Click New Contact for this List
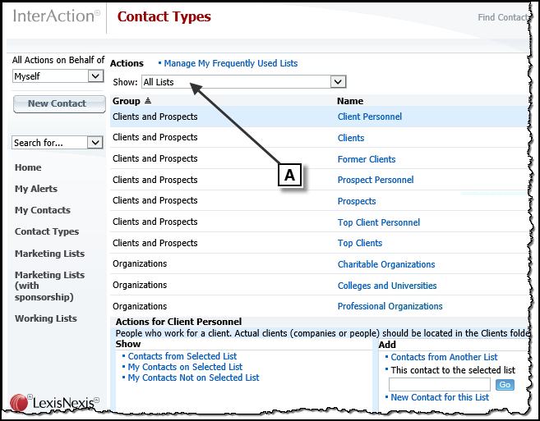The image size is (540, 421). (440, 397)
